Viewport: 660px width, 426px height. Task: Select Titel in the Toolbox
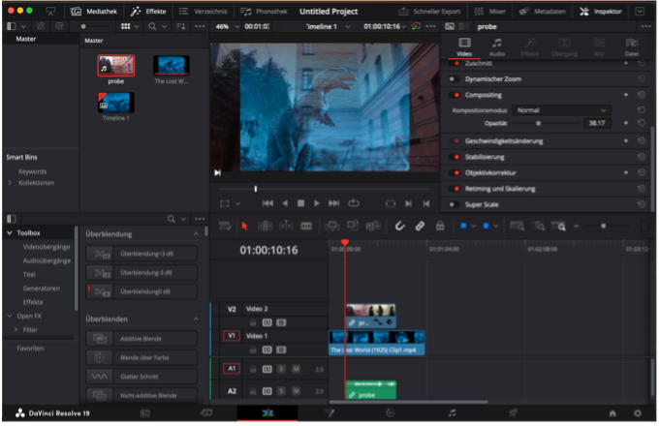[x=29, y=275]
